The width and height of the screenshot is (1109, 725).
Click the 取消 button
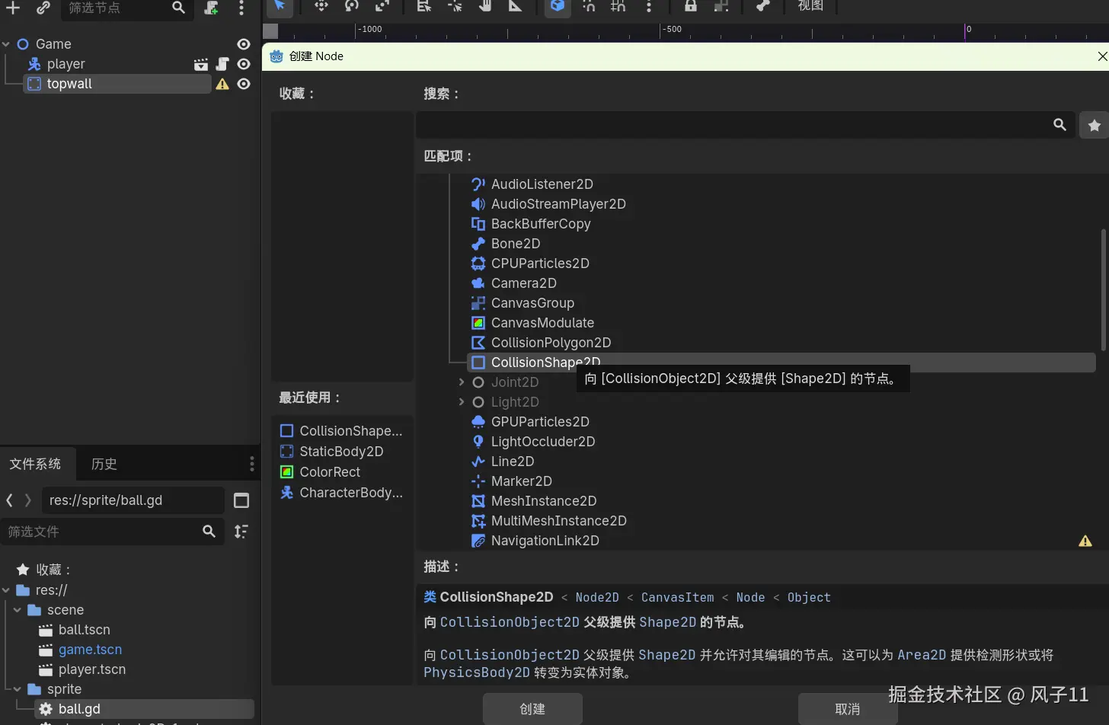[x=848, y=709]
